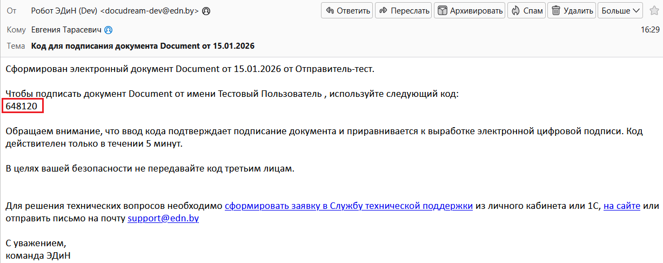The image size is (663, 263).
Task: Click the "От" header label
Action: [11, 11]
